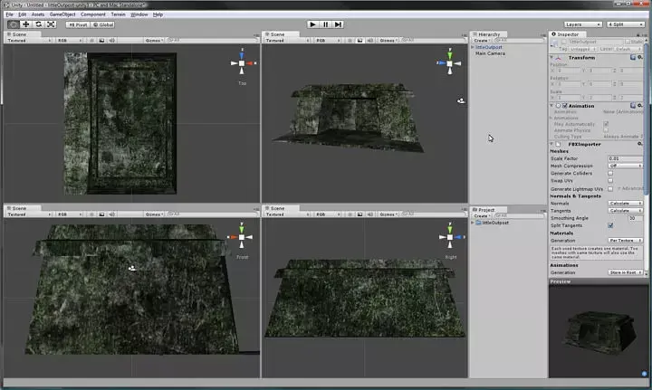Select the Hand (view pan) tool

pos(14,24)
